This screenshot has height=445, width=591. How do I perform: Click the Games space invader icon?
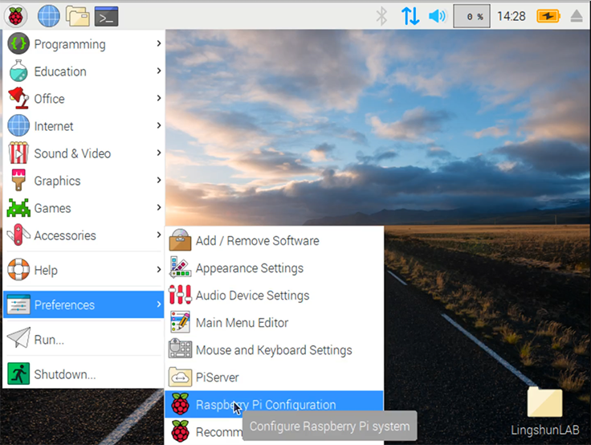(18, 208)
